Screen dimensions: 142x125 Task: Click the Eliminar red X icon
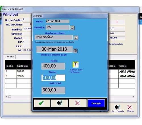coord(130,107)
